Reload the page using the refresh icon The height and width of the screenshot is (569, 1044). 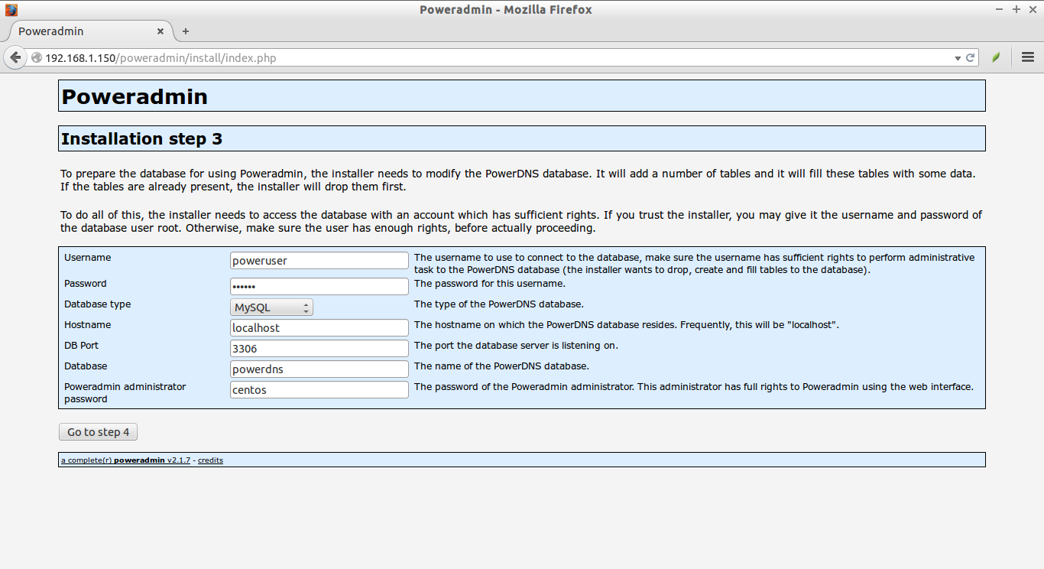(x=971, y=57)
